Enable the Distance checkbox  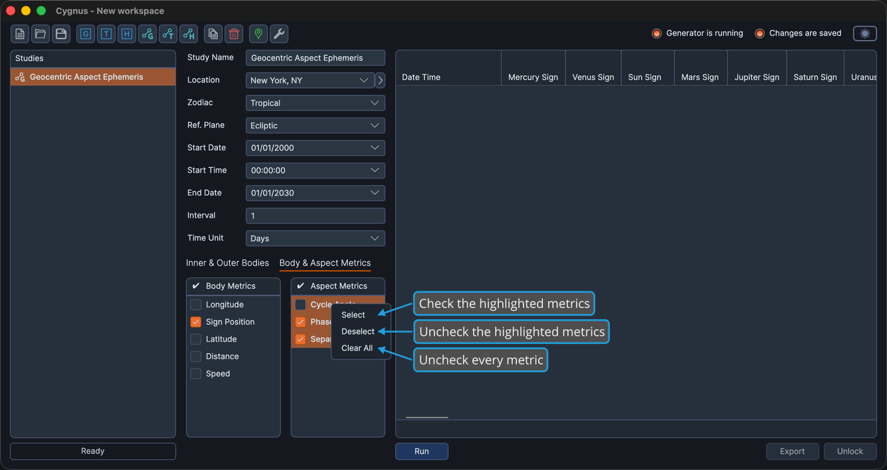click(x=196, y=356)
